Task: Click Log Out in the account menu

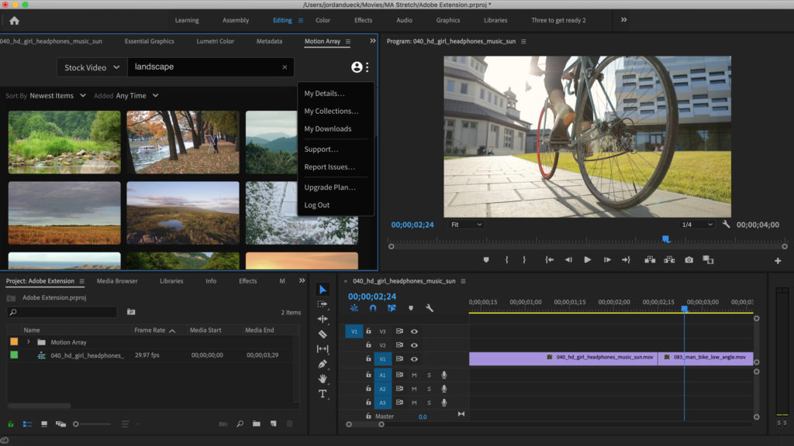Action: (317, 205)
